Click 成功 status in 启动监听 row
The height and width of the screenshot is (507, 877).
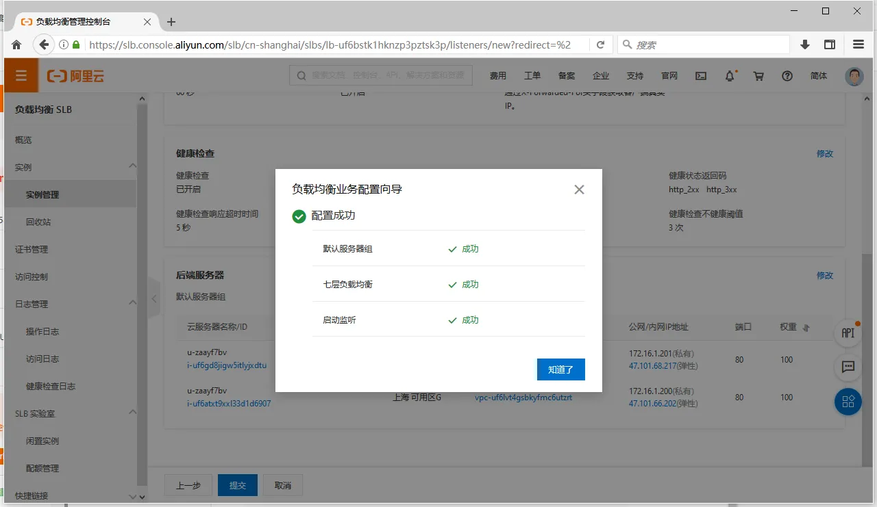pos(470,320)
